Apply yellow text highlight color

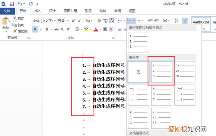click(86, 29)
